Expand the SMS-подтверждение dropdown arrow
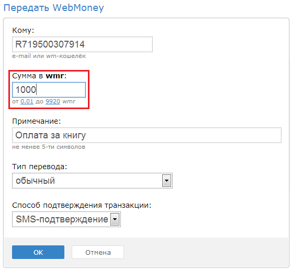 pyautogui.click(x=115, y=219)
